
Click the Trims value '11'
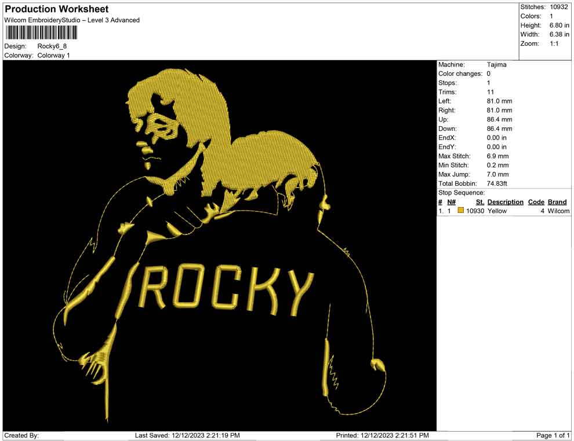[490, 92]
